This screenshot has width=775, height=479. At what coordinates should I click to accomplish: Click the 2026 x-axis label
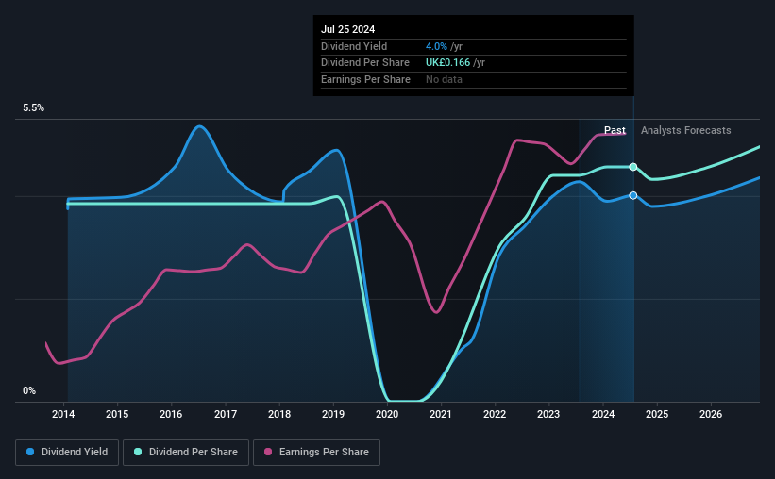tap(711, 414)
